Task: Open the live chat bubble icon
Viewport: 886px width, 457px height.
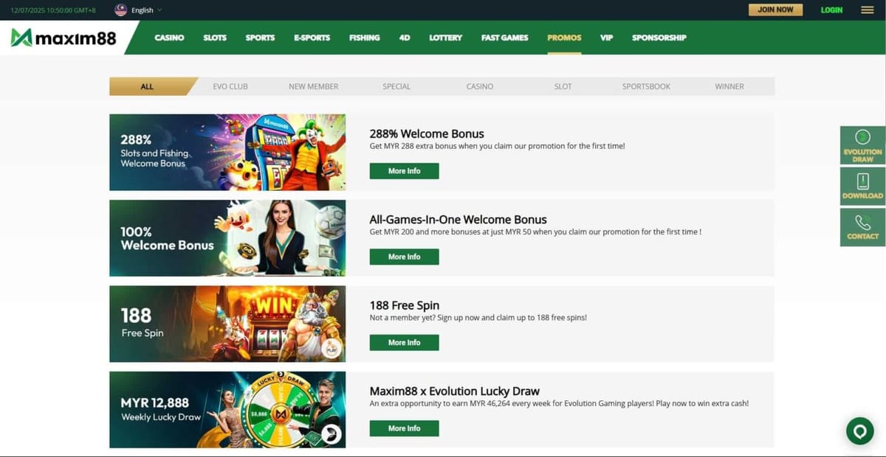Action: click(859, 430)
